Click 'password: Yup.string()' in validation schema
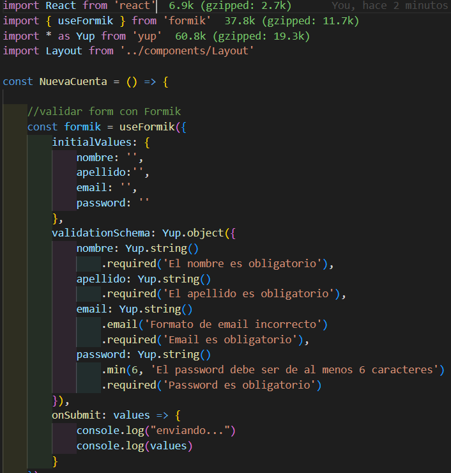 (144, 355)
